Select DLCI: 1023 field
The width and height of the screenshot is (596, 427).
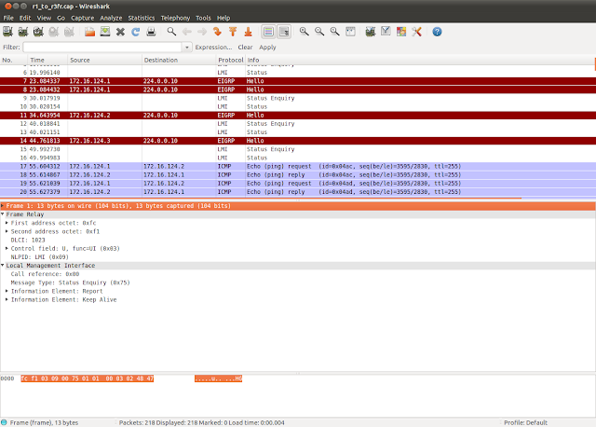tap(28, 241)
